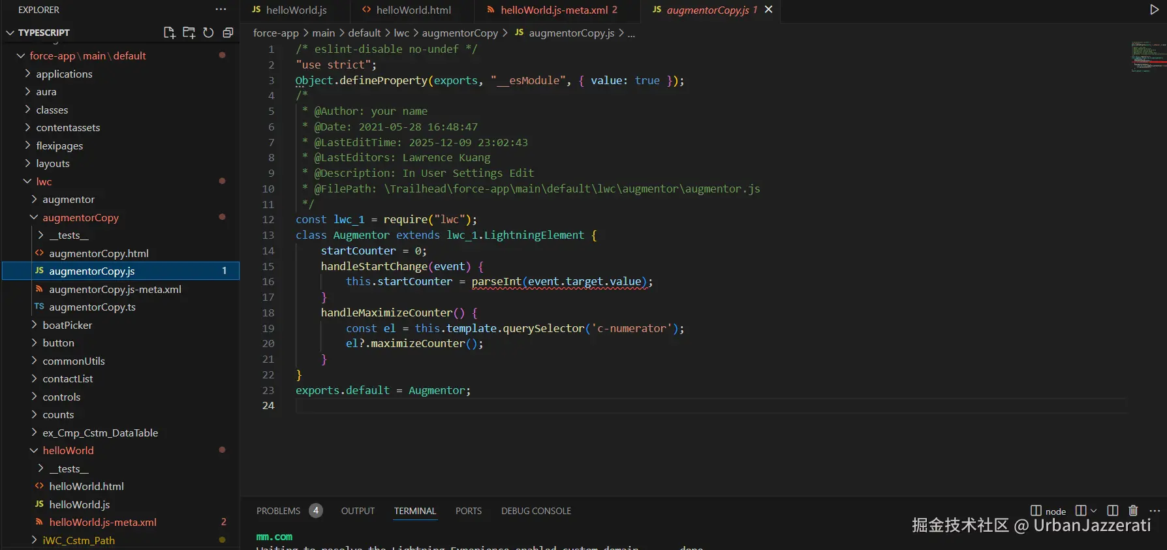Expand the boatPicker folder
This screenshot has width=1167, height=550.
point(67,325)
